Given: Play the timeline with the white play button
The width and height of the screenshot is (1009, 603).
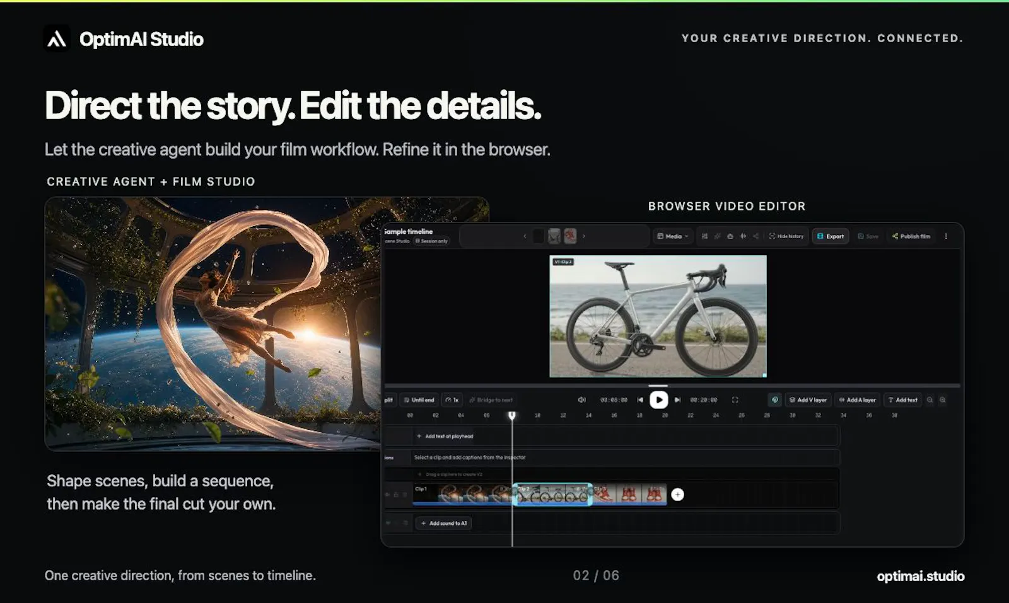Looking at the screenshot, I should point(658,399).
